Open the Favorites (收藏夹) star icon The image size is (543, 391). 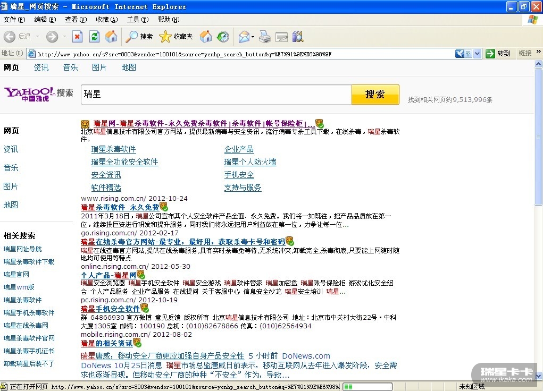coord(165,36)
